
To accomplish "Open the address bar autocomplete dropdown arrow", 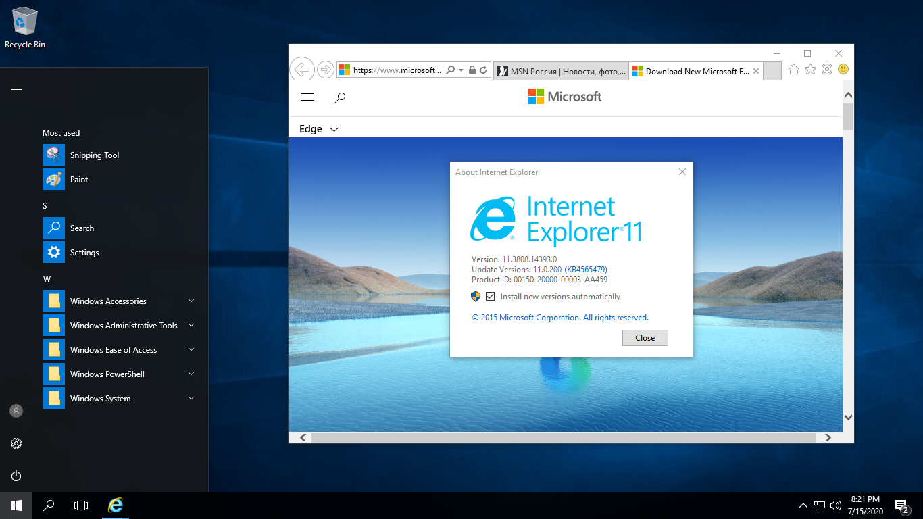I will click(x=461, y=70).
